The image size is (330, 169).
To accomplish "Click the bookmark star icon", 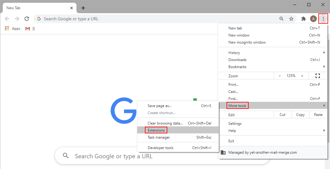I will (291, 19).
